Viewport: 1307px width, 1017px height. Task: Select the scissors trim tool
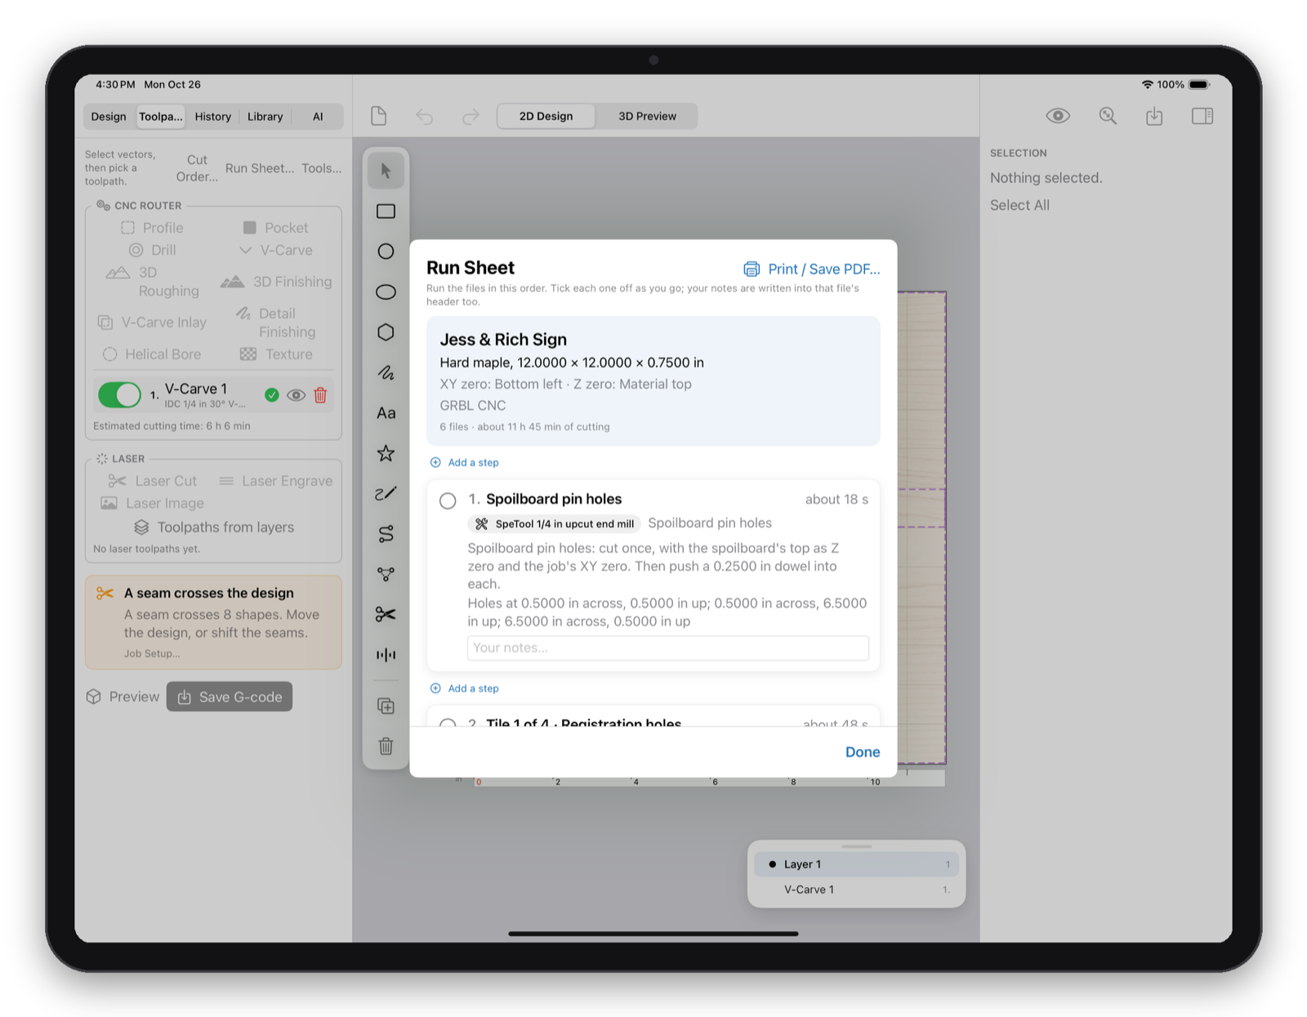pyautogui.click(x=386, y=614)
